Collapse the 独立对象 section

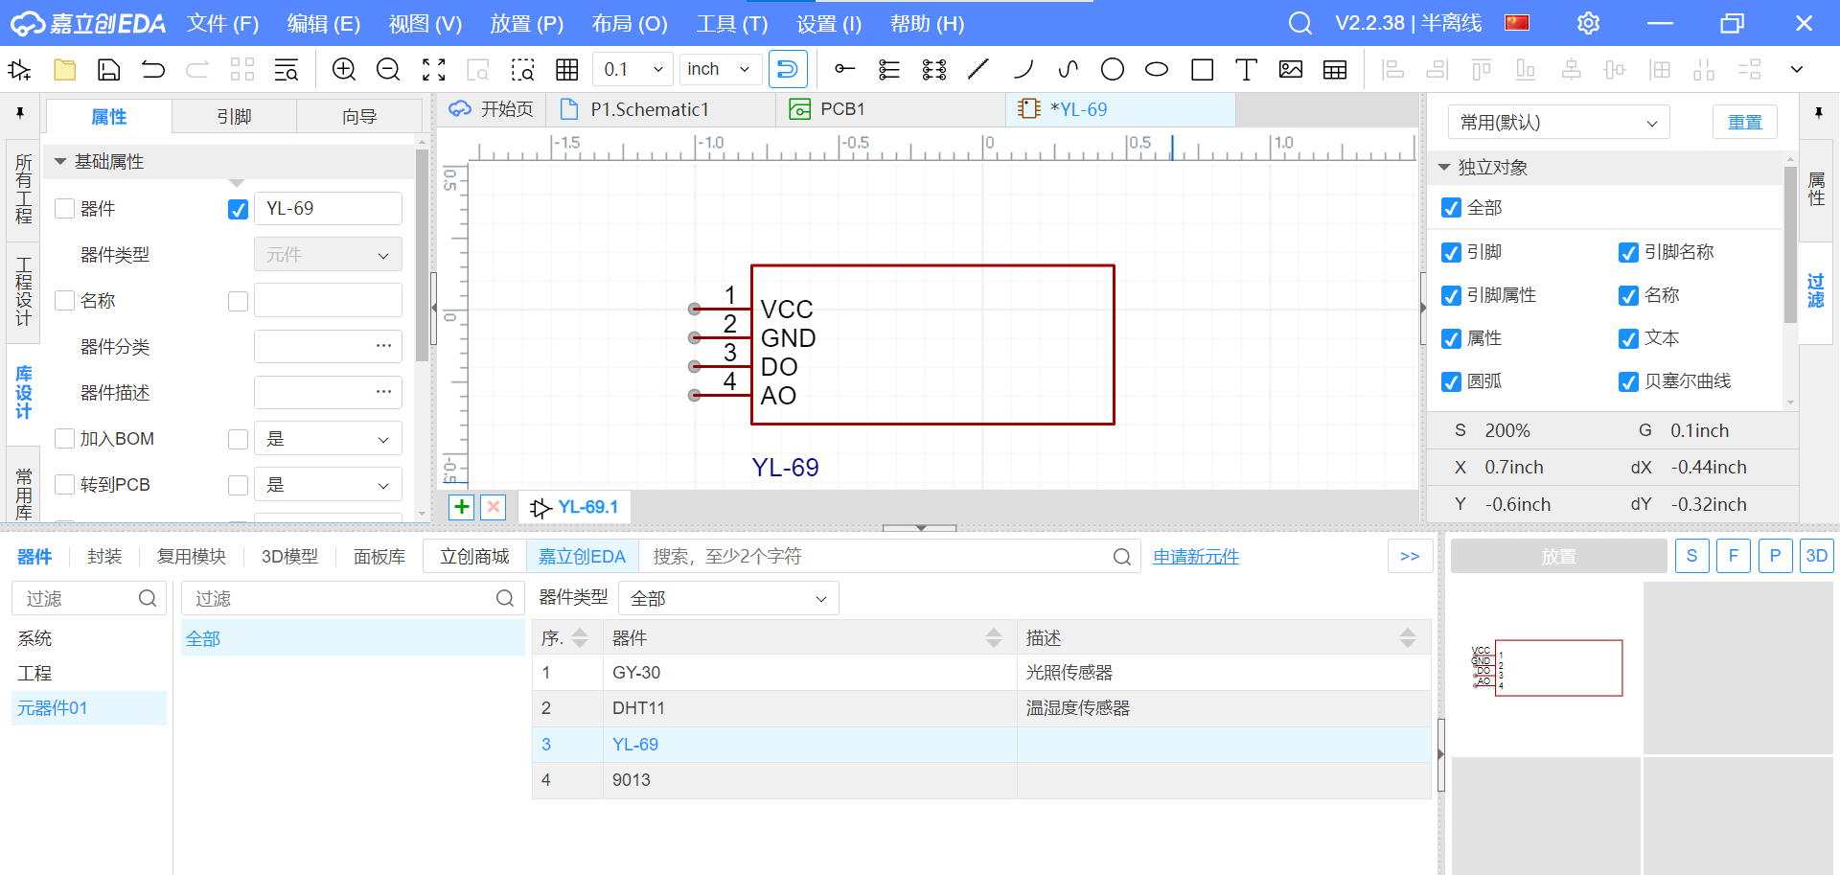pos(1444,168)
